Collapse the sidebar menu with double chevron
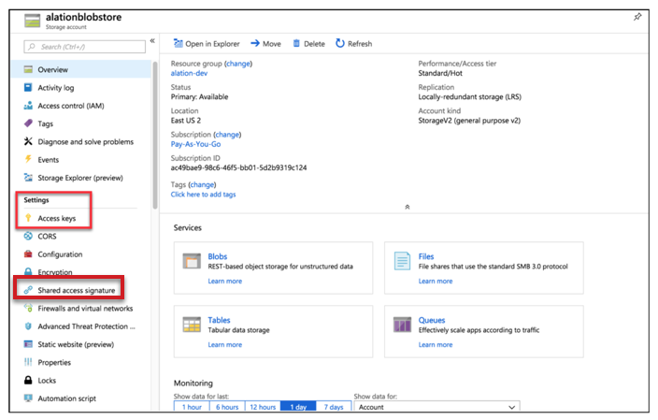Viewport: 658px width, 420px height. (x=152, y=41)
